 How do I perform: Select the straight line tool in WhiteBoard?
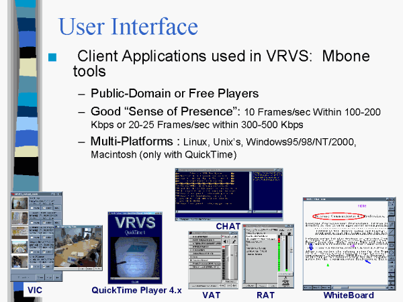pos(392,232)
